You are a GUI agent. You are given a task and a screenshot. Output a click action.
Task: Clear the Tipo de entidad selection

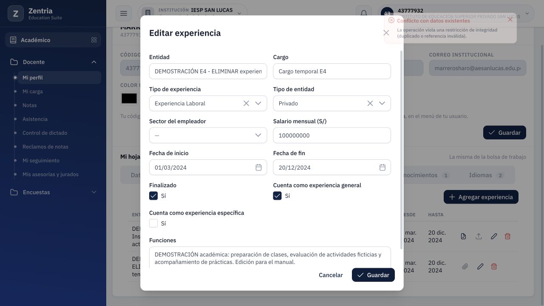(370, 103)
